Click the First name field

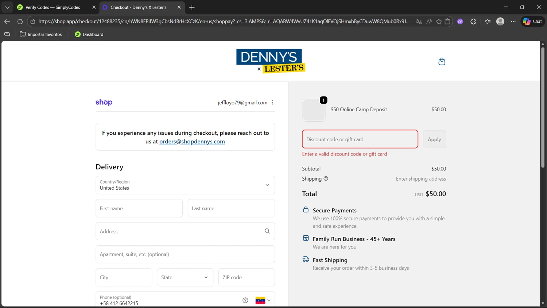[139, 208]
